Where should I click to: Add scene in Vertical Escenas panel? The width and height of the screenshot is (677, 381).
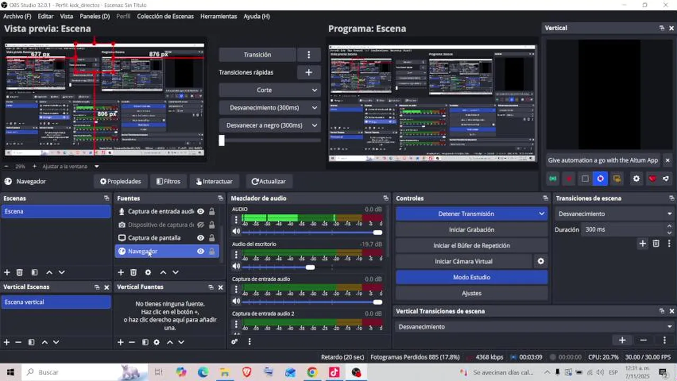pyautogui.click(x=7, y=342)
